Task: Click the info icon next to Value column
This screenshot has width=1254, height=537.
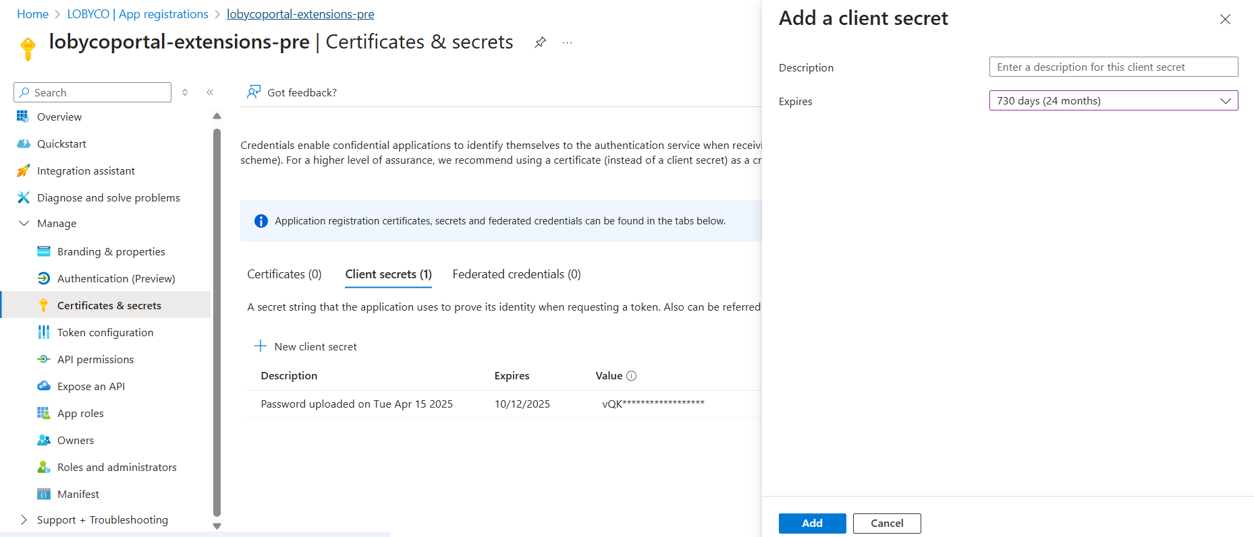Action: pyautogui.click(x=632, y=376)
